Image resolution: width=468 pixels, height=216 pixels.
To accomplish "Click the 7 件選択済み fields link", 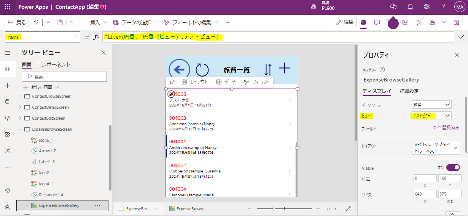I will point(446,128).
